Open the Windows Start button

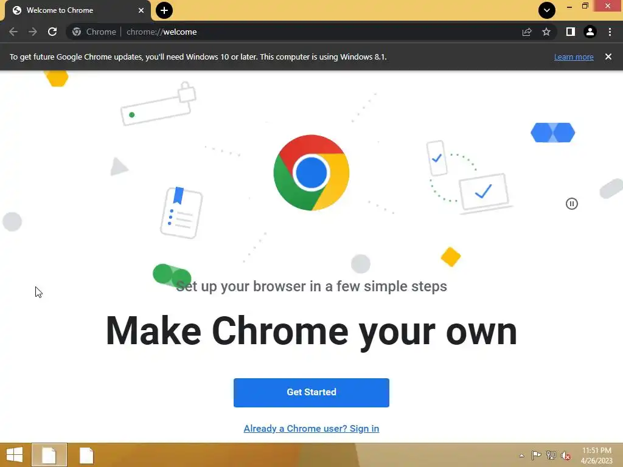click(x=15, y=455)
